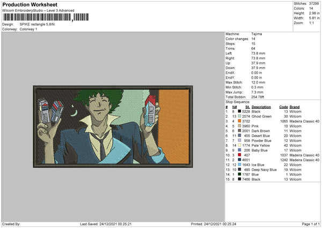Image resolution: width=322 pixels, height=228 pixels.
Task: Select the Pink 3960 color swatch
Action: [x=239, y=126]
